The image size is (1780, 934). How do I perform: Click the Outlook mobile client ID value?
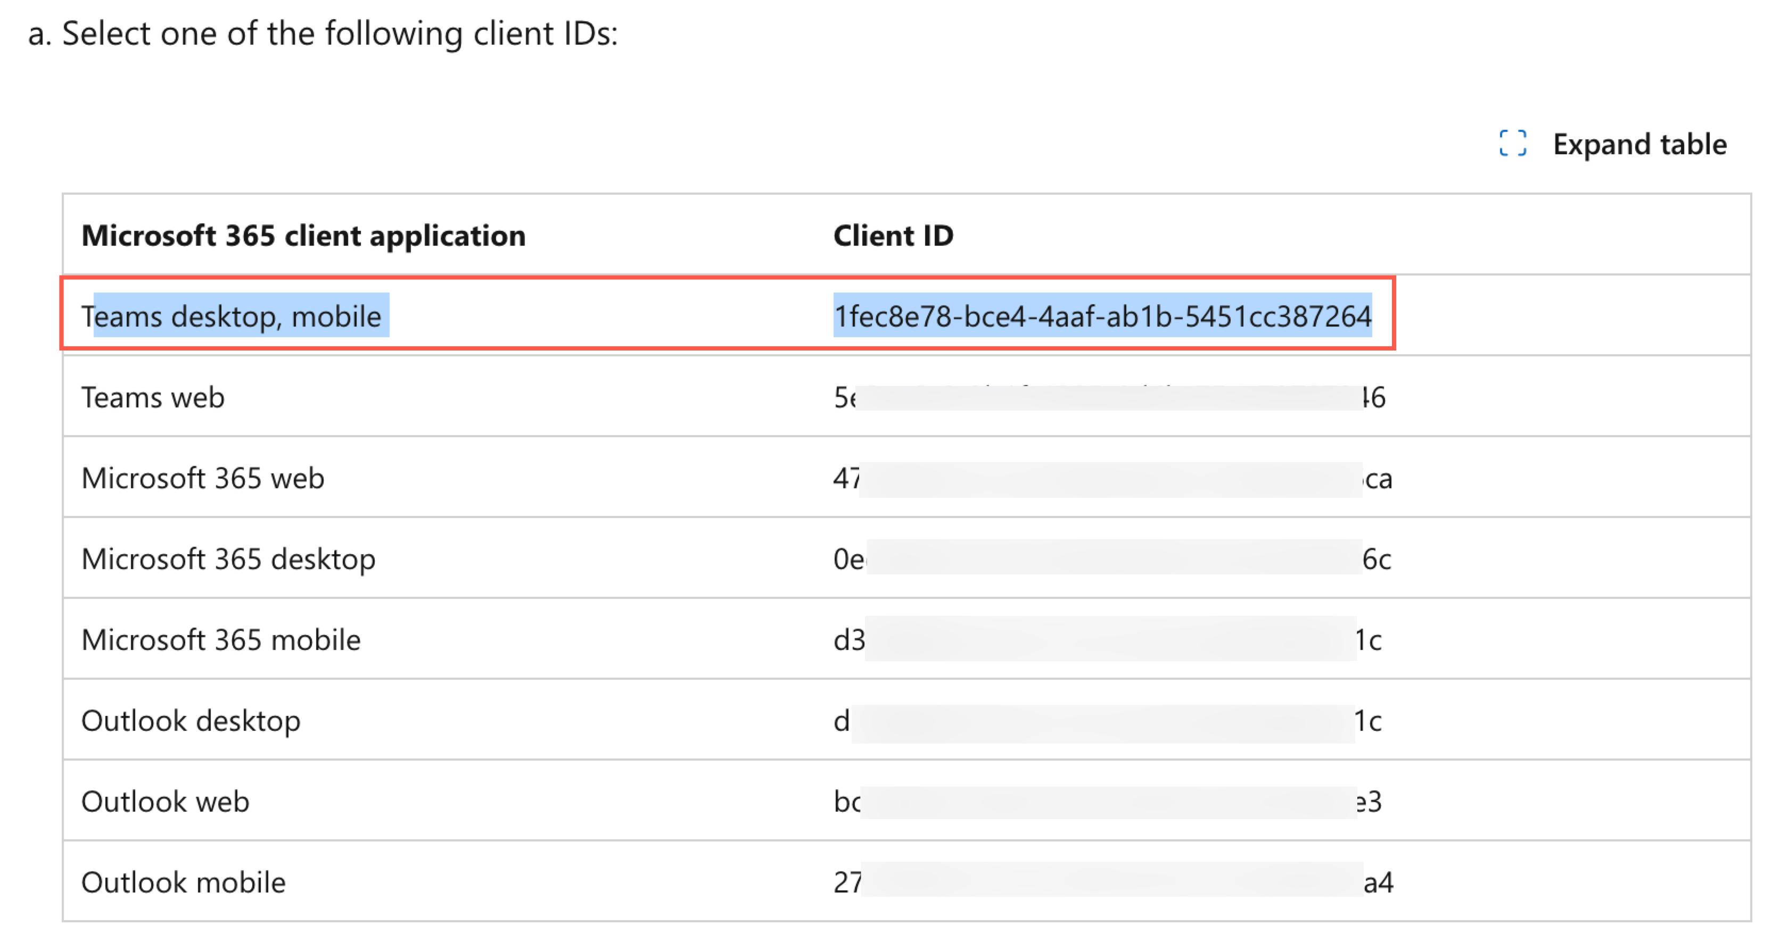point(1112,881)
